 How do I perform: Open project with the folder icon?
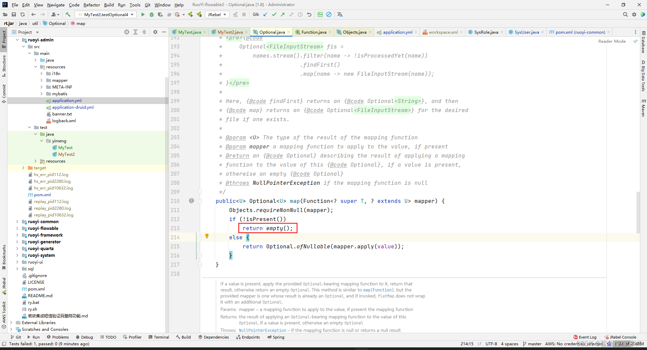pos(5,14)
